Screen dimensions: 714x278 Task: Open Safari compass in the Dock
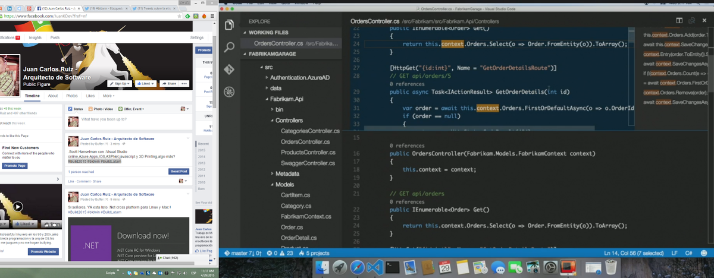pos(358,268)
